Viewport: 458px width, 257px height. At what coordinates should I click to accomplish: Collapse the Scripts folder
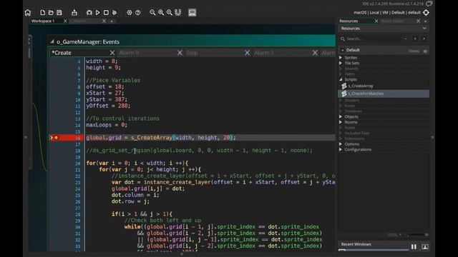341,79
